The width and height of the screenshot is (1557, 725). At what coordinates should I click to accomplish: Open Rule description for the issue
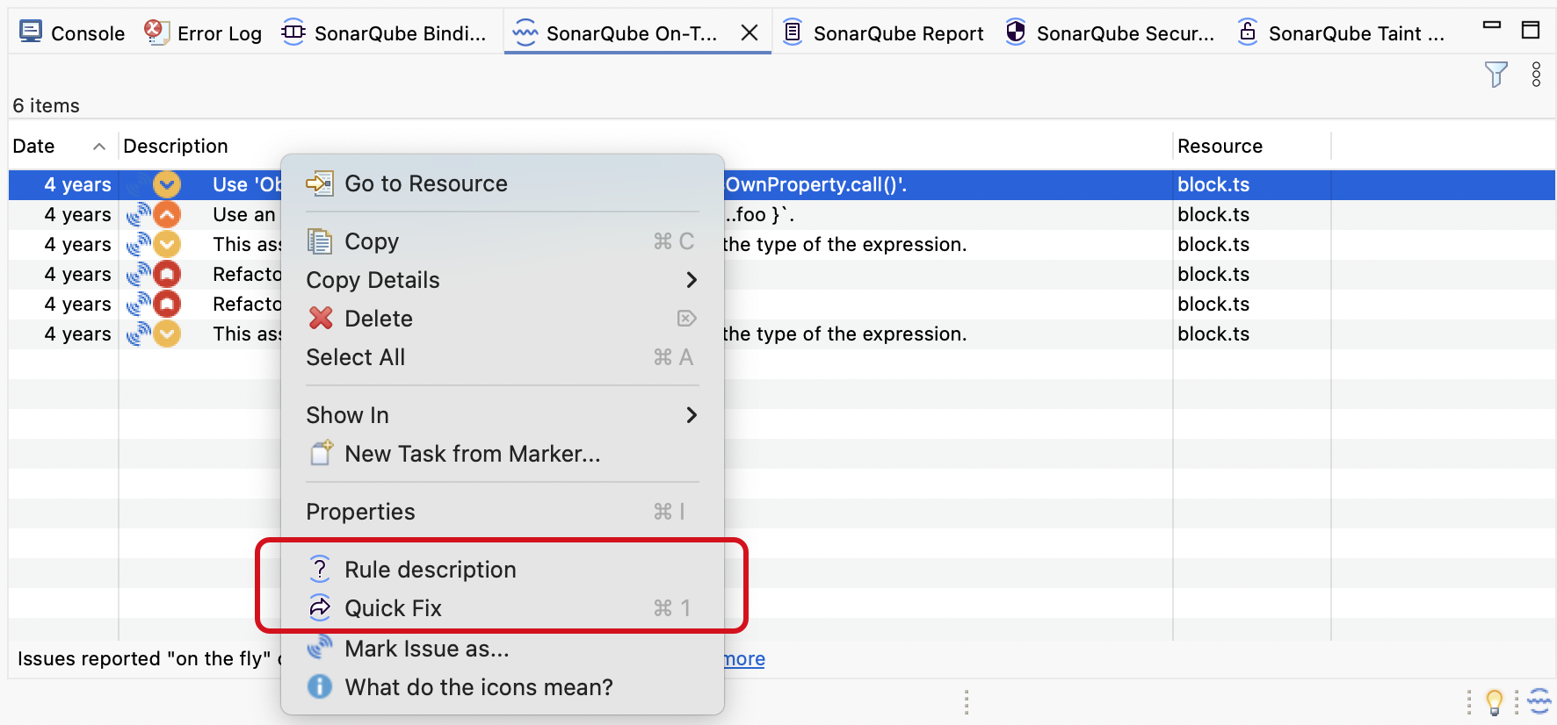pos(503,570)
